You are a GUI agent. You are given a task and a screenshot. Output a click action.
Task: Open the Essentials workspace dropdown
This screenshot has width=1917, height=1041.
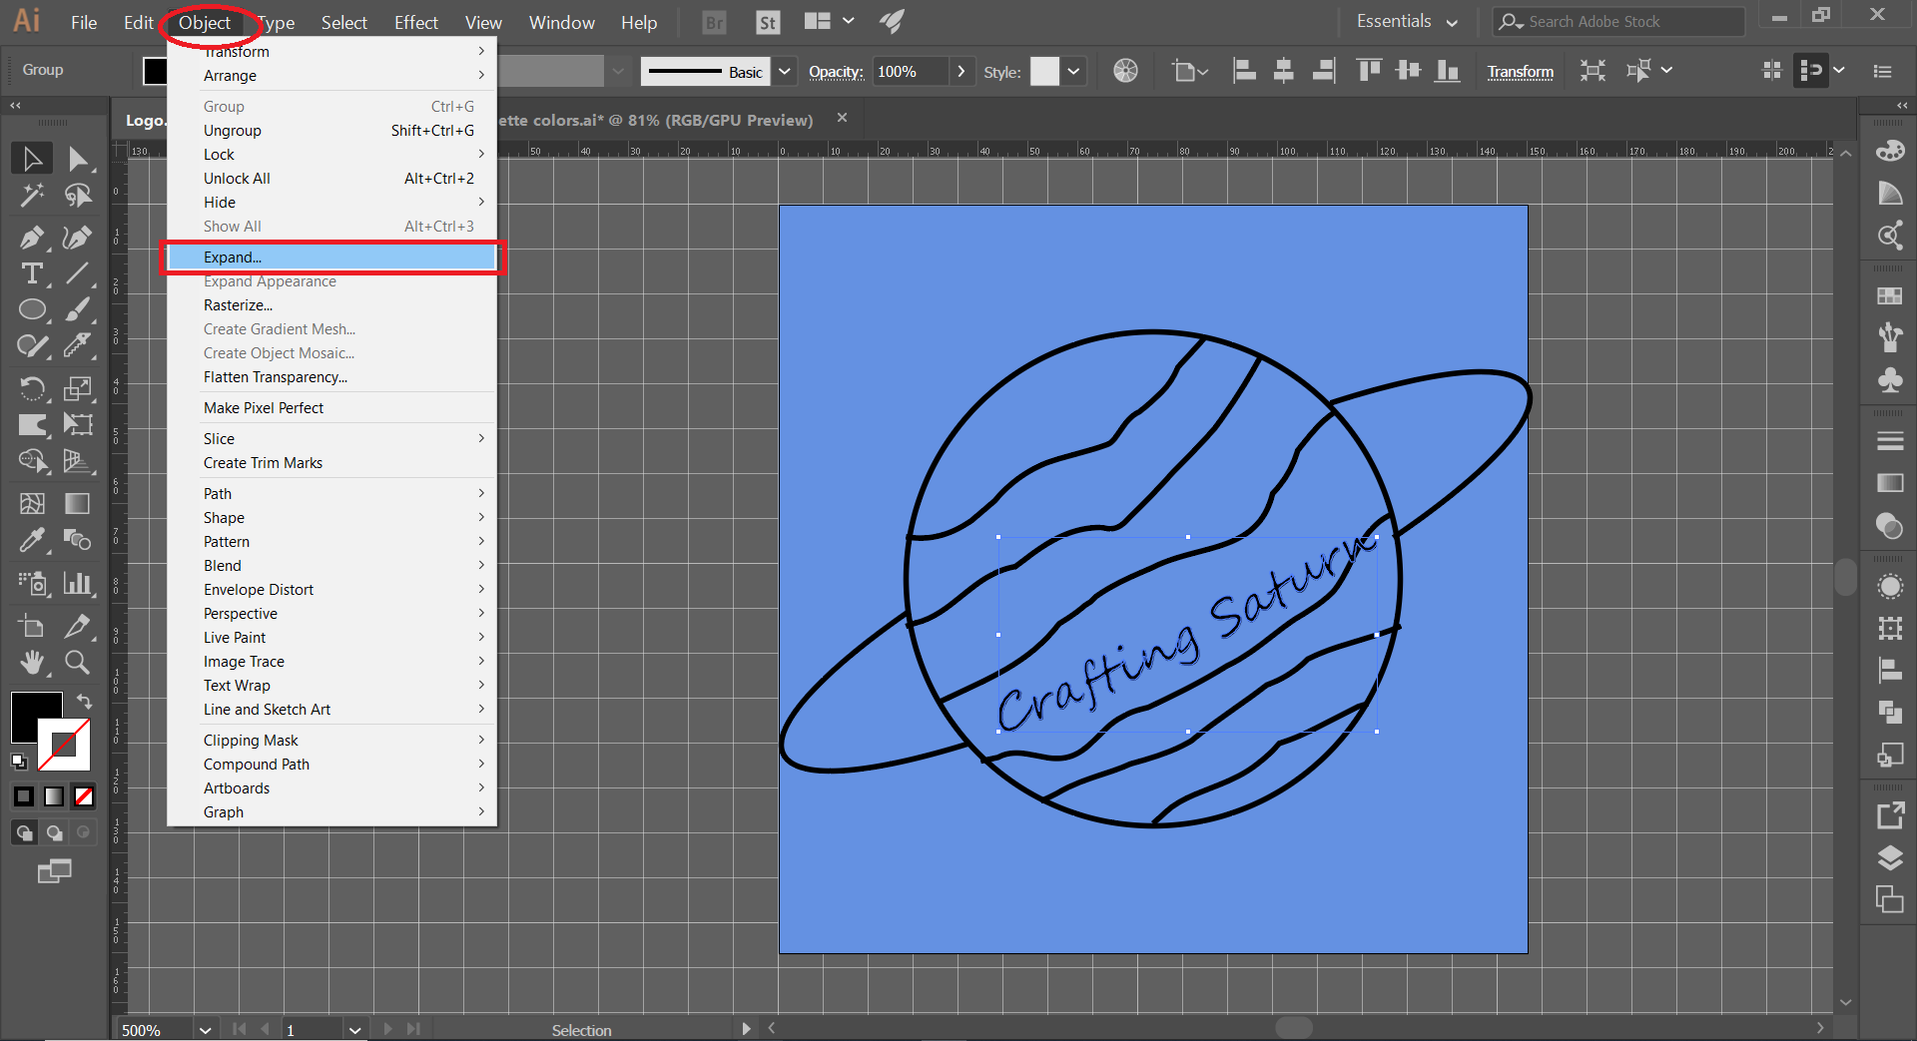tap(1407, 22)
